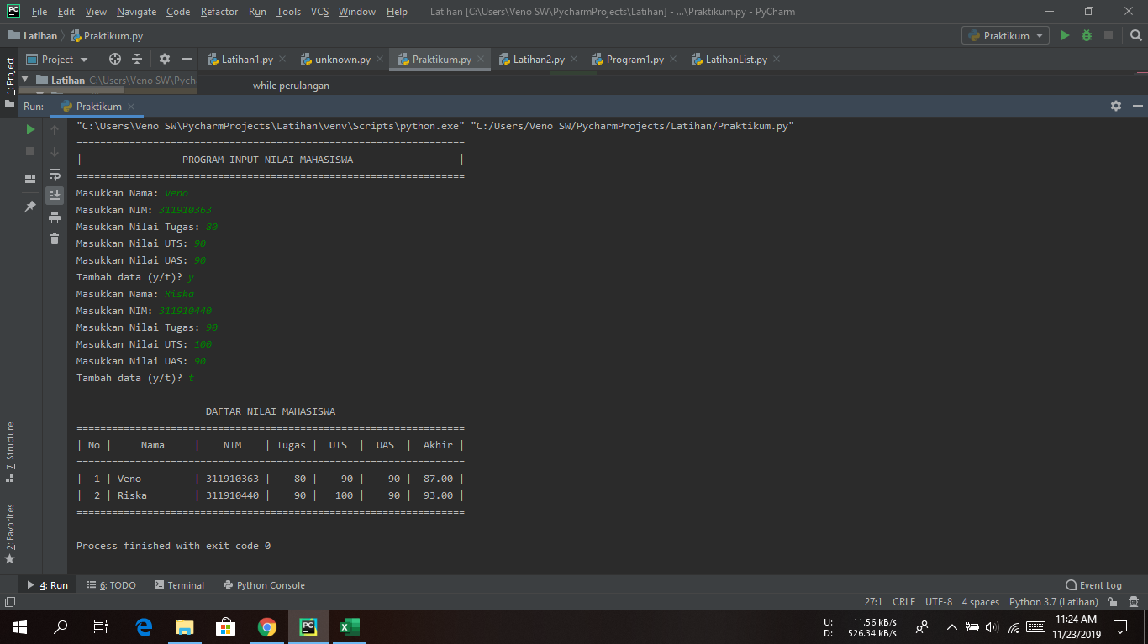Open Excel from the Windows taskbar
Screen dimensions: 1148x644
click(x=349, y=626)
